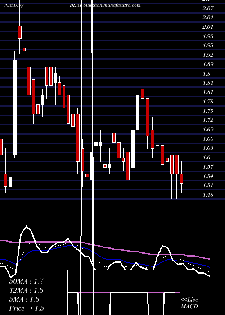
Task: Click the 50MA : 1.7 legend text
Action: 26,281
